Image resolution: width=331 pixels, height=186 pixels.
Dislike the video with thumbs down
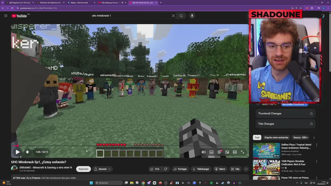(165, 169)
